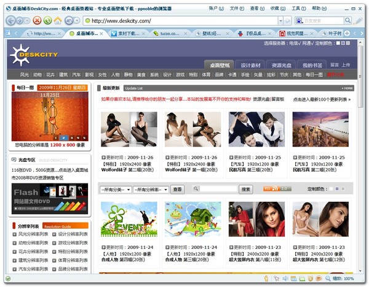The image size is (369, 287).
Task: Open the 收藏(O) menu
Action: click(x=278, y=9)
